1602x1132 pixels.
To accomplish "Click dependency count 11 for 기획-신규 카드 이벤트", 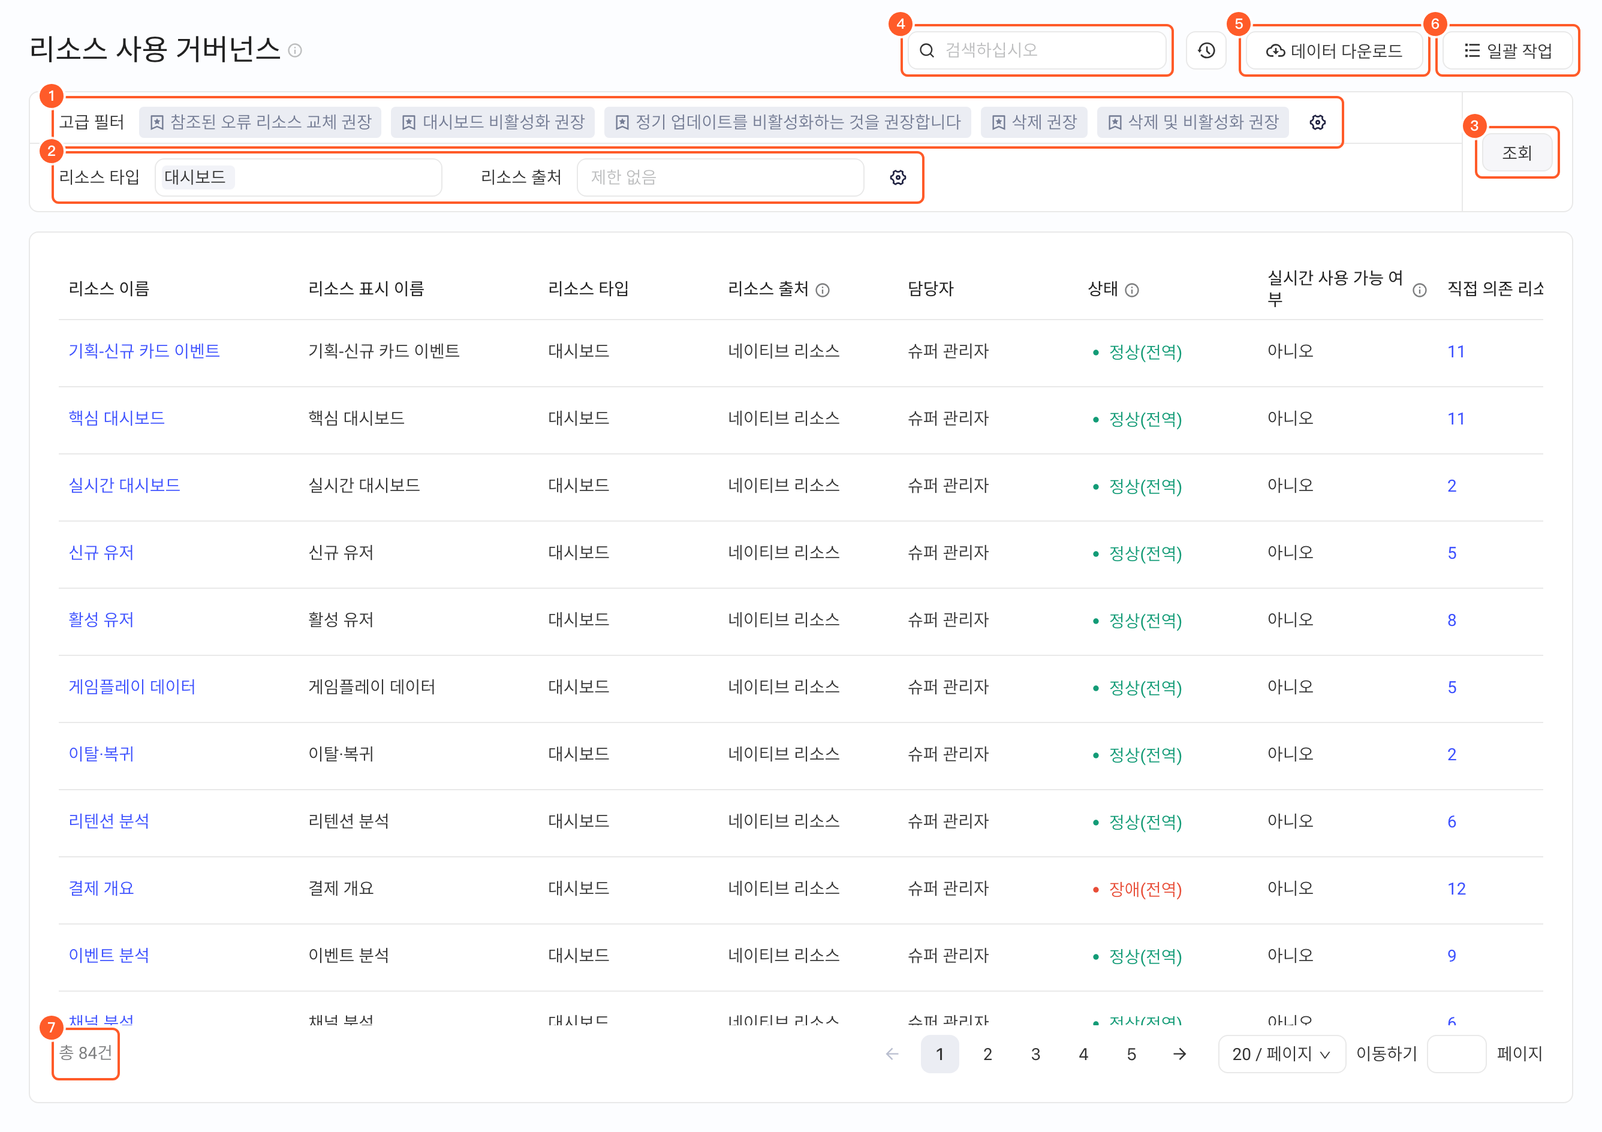I will (1456, 351).
